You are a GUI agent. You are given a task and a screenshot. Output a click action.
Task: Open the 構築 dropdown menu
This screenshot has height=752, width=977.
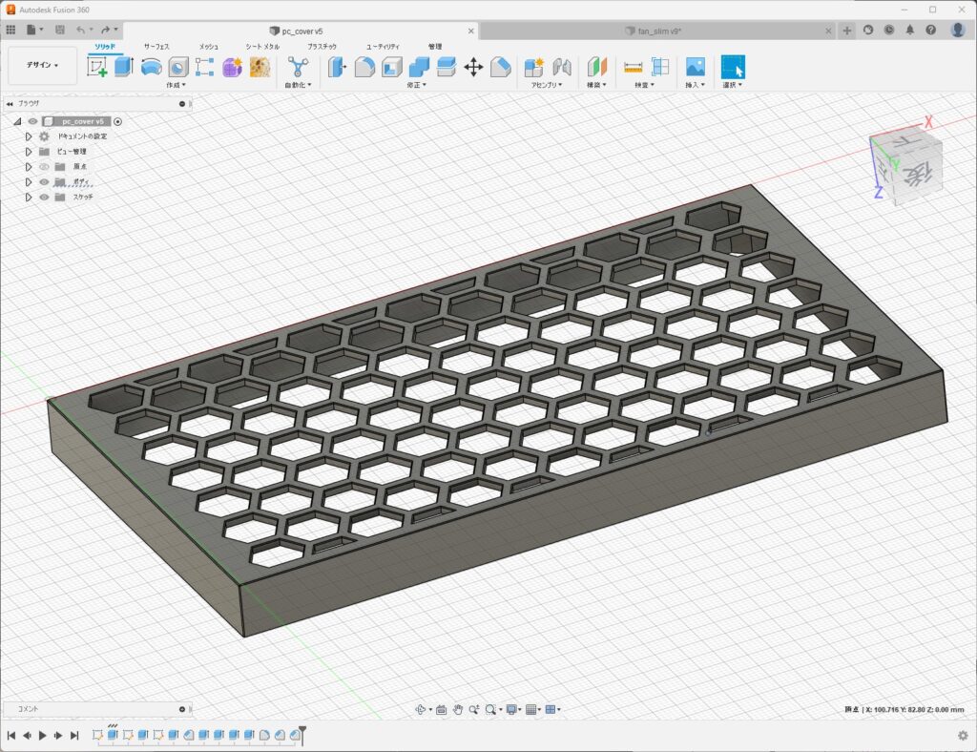(x=596, y=85)
